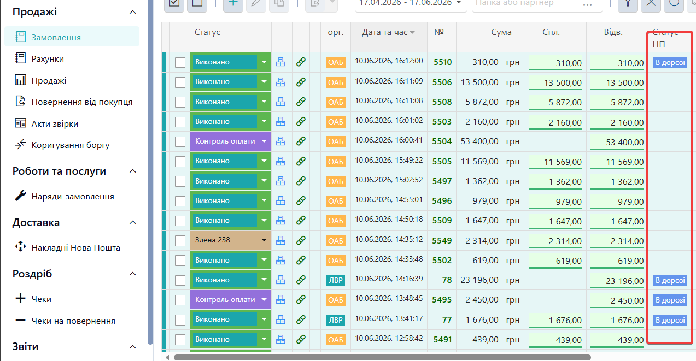Open Коригування боргу

[72, 145]
